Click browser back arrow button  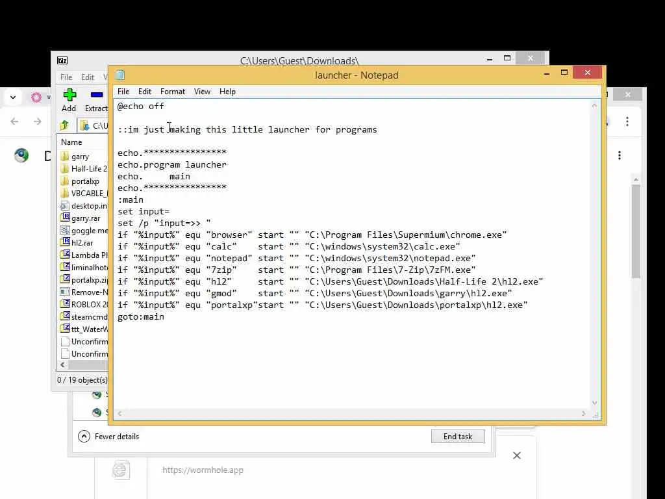(14, 122)
